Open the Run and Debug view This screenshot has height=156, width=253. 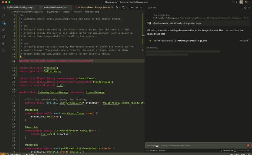point(4,29)
